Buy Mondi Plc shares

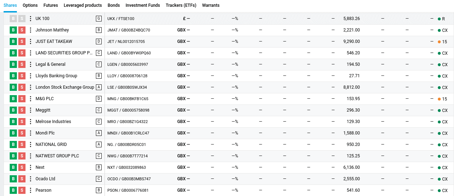click(x=13, y=133)
